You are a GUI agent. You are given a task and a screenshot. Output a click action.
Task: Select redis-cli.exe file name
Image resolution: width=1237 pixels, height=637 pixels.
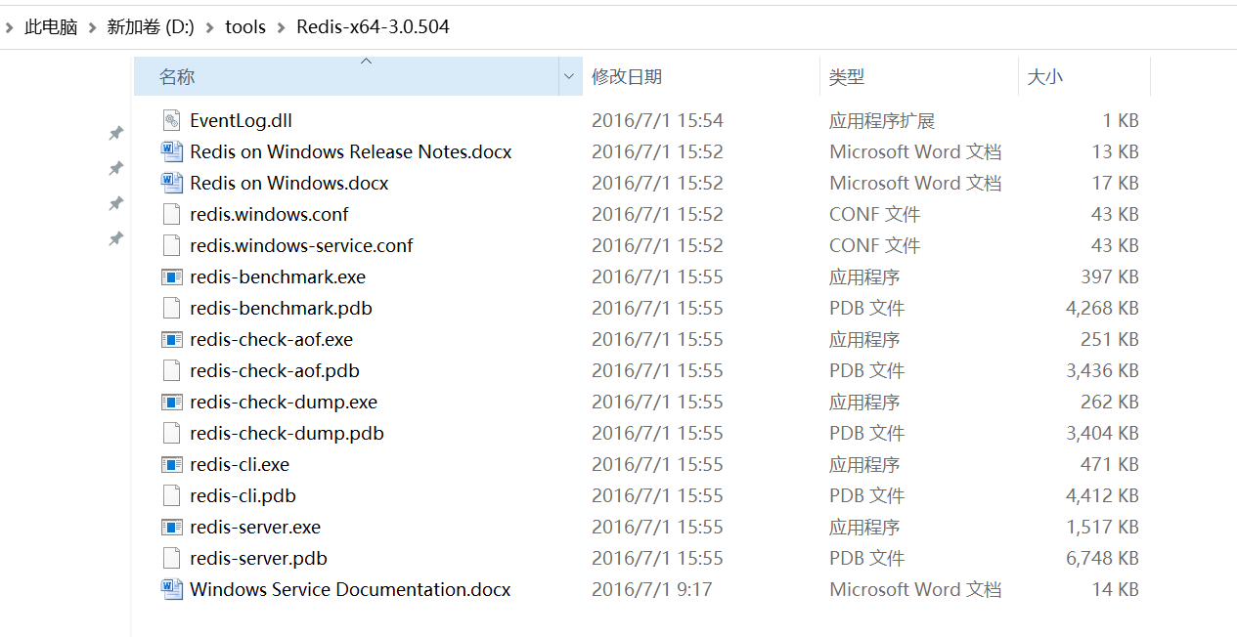tap(240, 464)
